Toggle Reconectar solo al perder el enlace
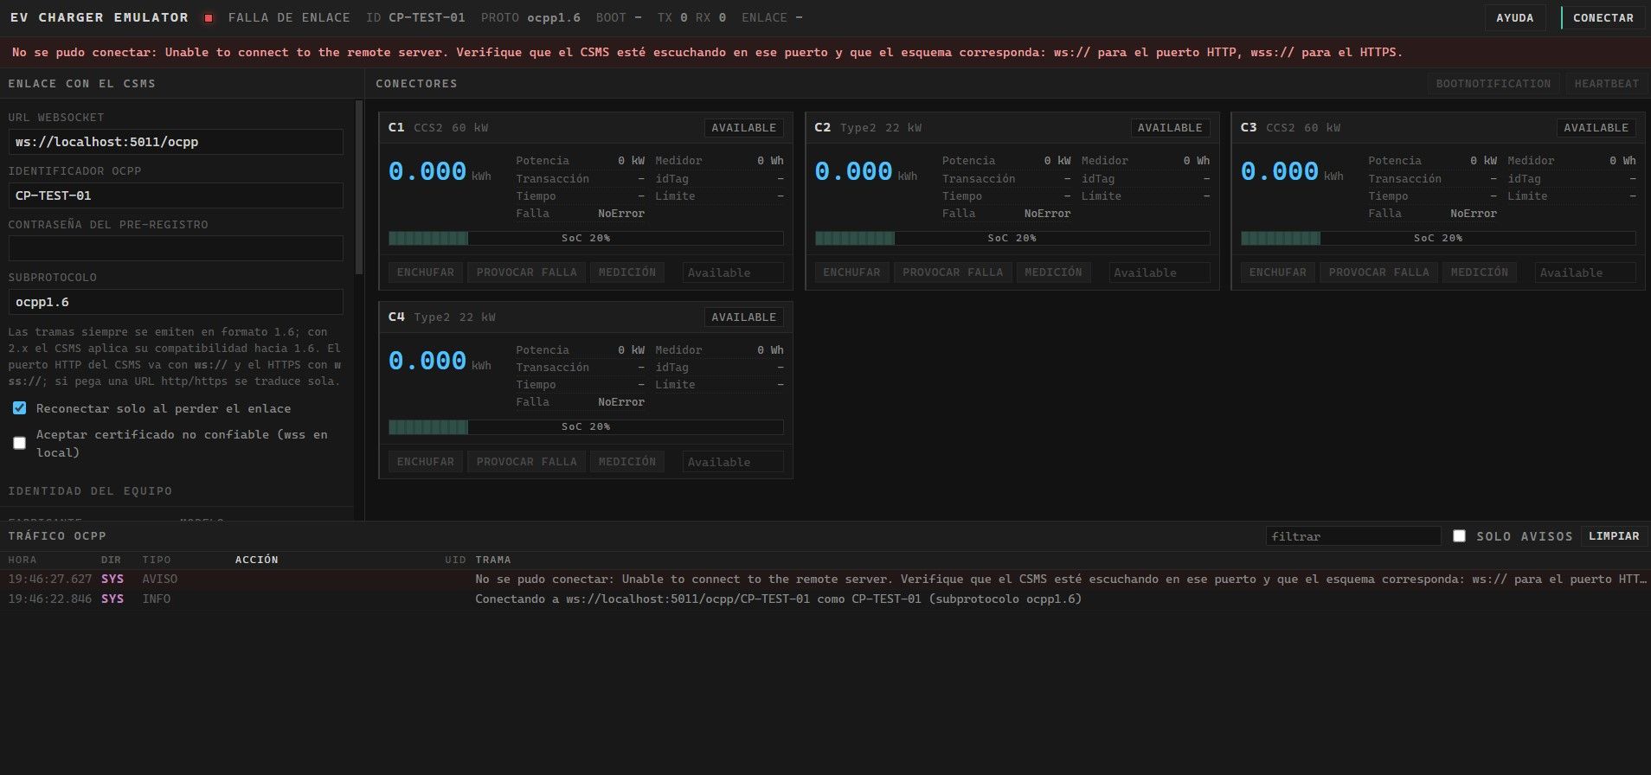The width and height of the screenshot is (1651, 775). click(x=19, y=408)
